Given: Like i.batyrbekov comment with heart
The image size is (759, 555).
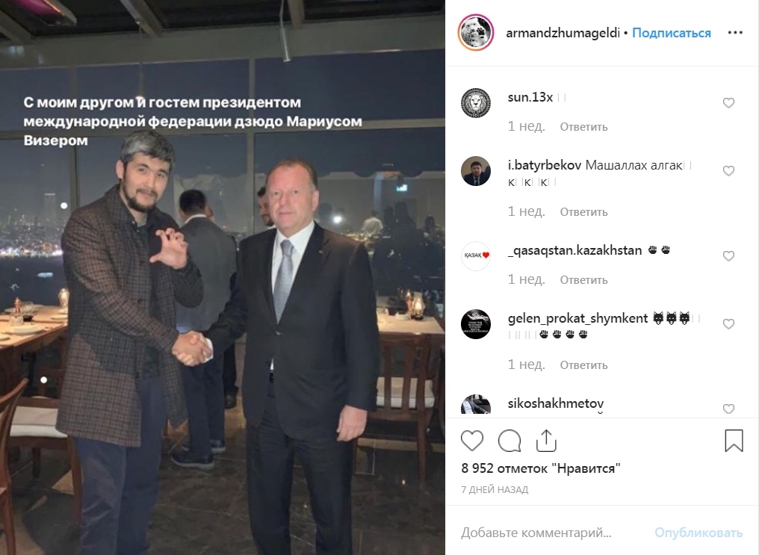Looking at the screenshot, I should (728, 171).
